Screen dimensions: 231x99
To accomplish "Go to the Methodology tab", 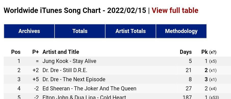I will coord(181,31).
